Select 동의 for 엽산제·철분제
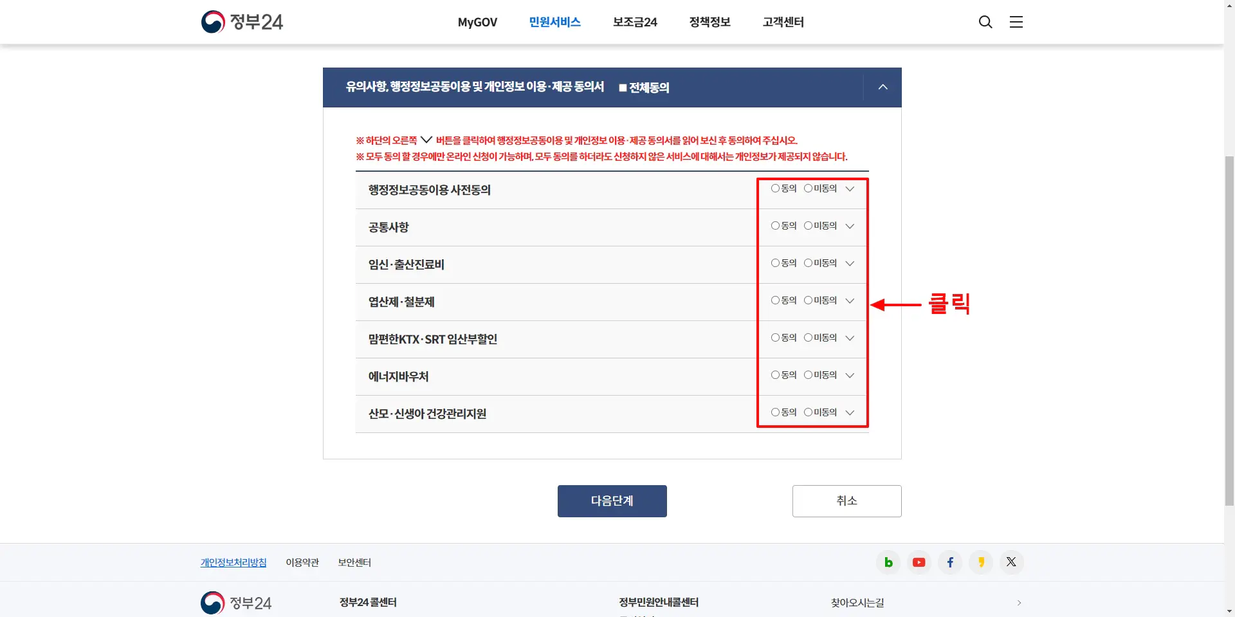 click(775, 300)
